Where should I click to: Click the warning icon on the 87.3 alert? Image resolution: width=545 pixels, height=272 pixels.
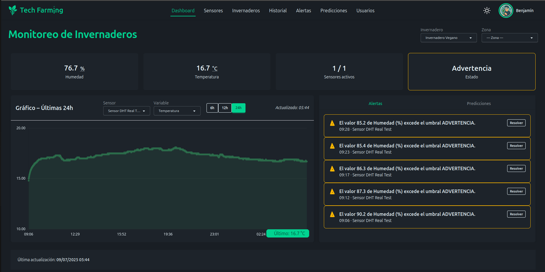[332, 192]
